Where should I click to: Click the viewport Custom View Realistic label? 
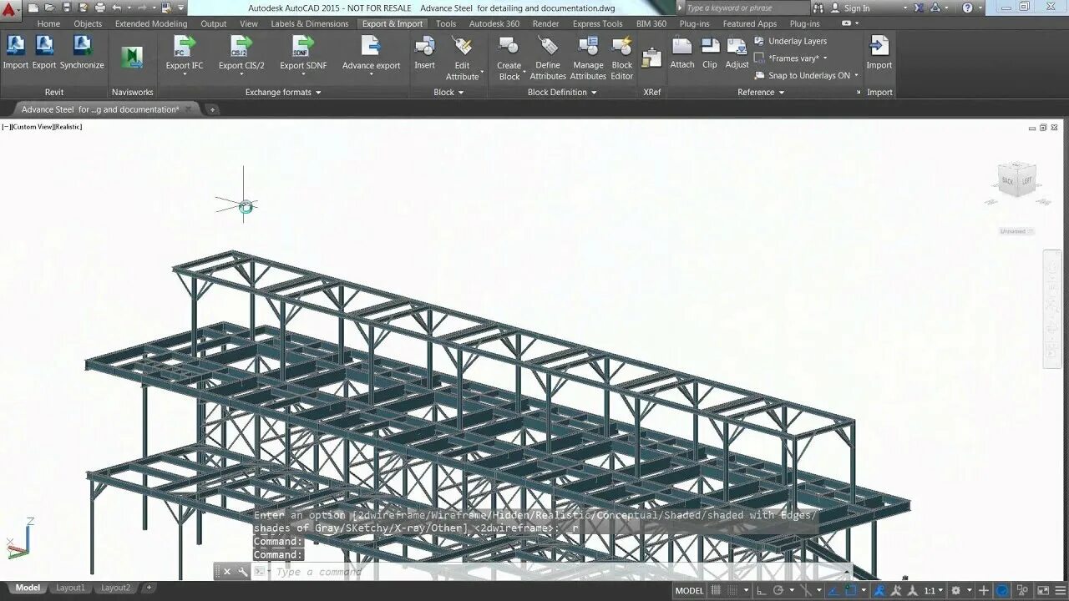(42, 127)
